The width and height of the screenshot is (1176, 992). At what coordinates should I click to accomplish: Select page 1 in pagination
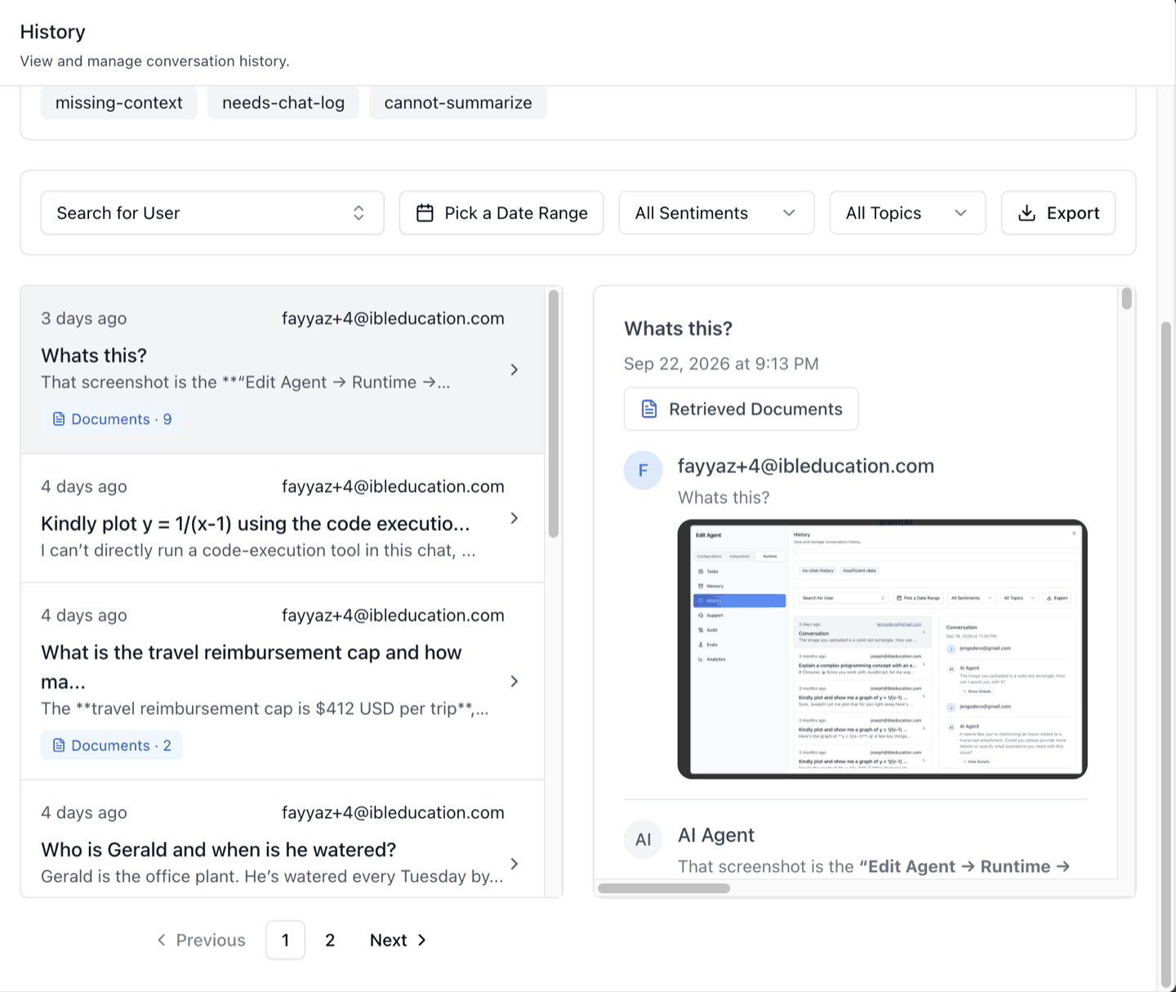click(285, 941)
